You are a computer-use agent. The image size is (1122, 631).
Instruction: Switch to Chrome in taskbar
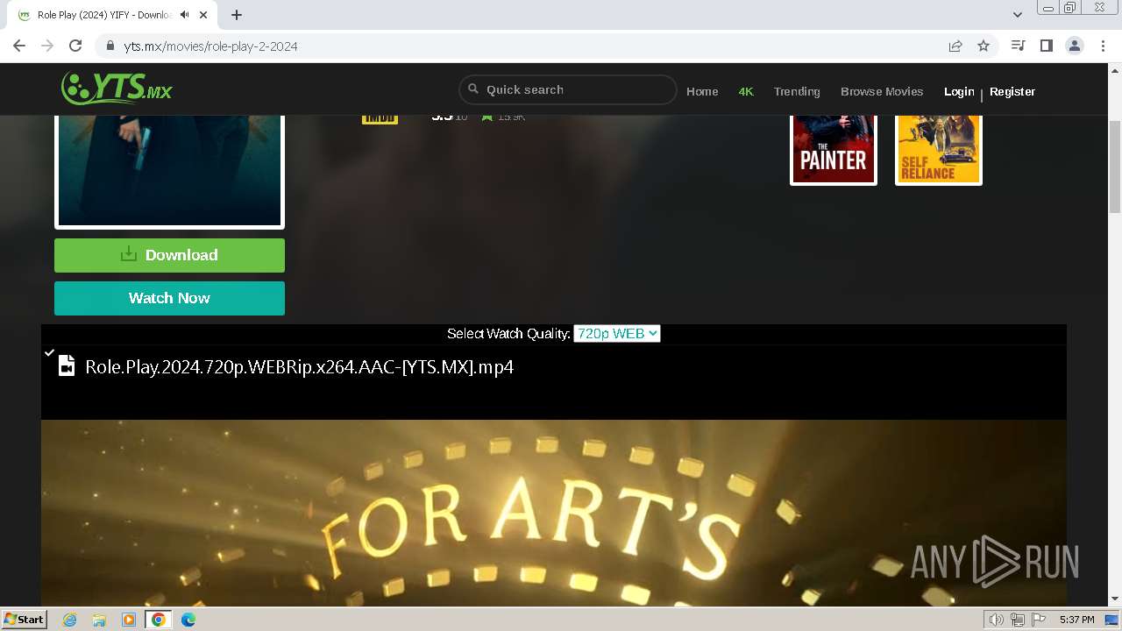158,620
